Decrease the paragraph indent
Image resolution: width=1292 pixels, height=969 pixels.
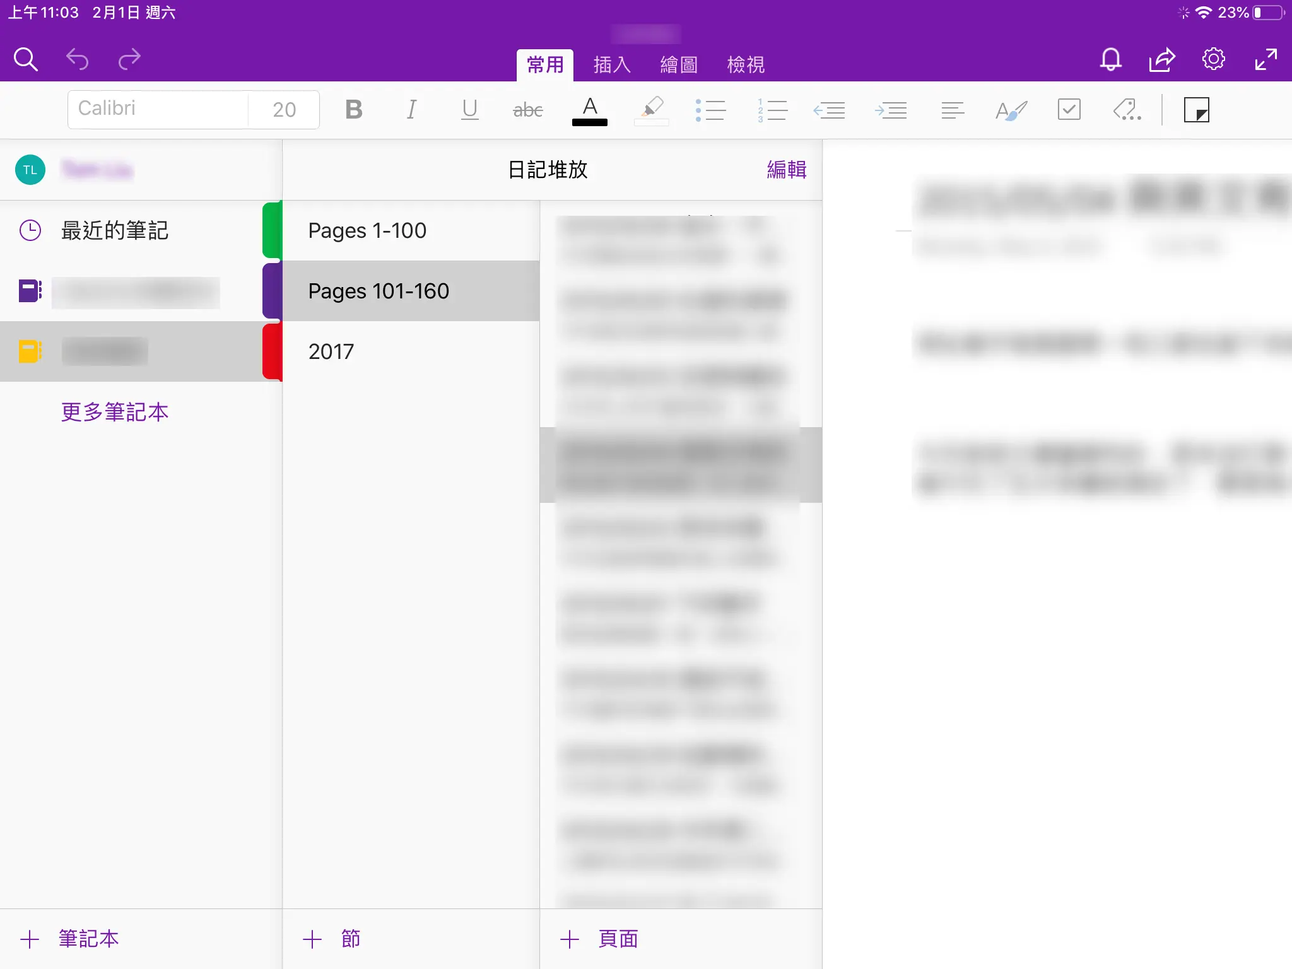pyautogui.click(x=829, y=110)
